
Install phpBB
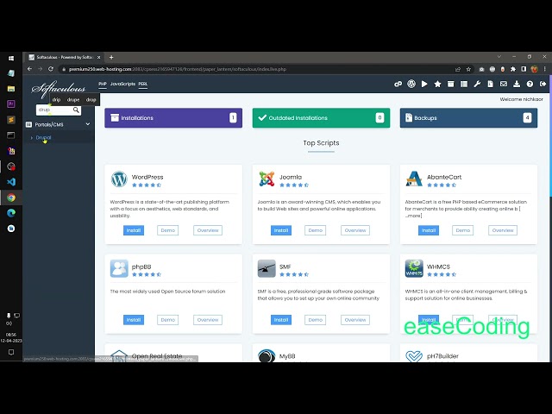(x=134, y=320)
